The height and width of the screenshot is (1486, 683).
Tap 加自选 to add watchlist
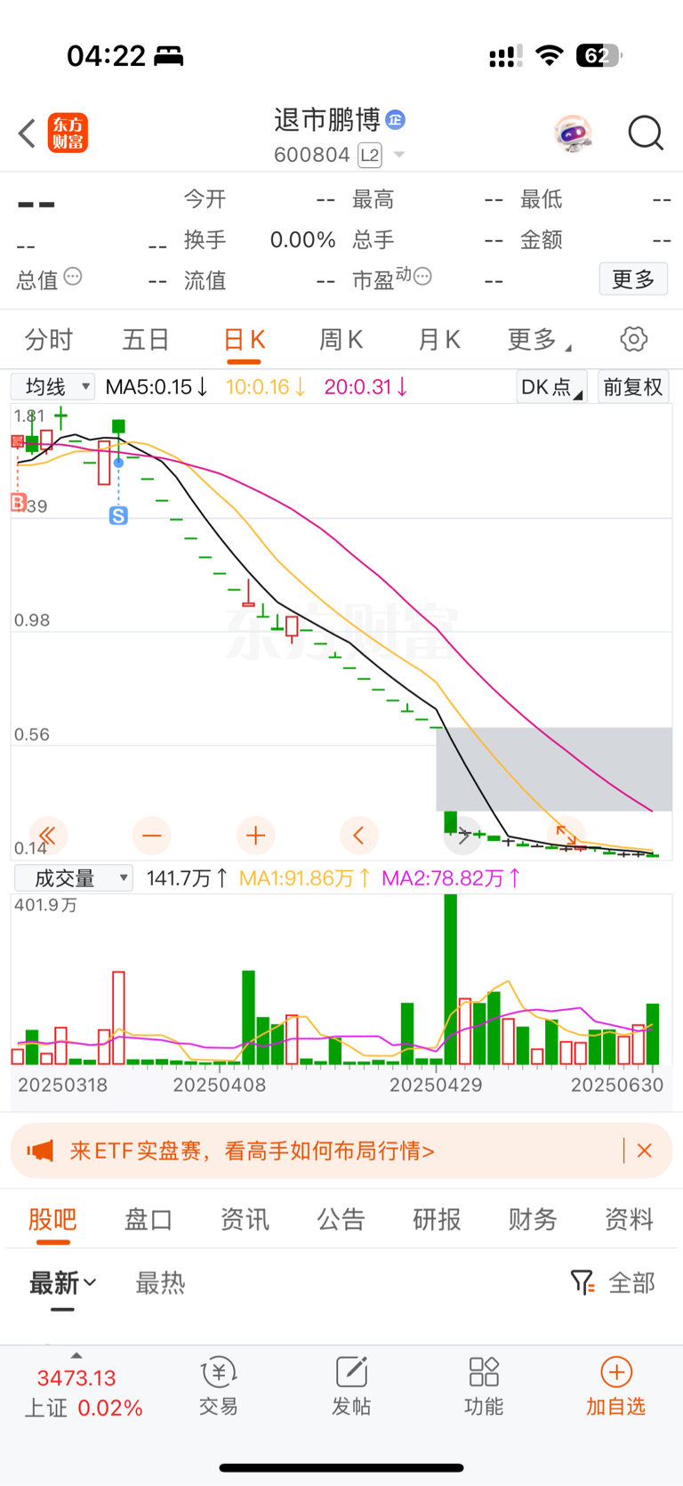click(615, 1386)
